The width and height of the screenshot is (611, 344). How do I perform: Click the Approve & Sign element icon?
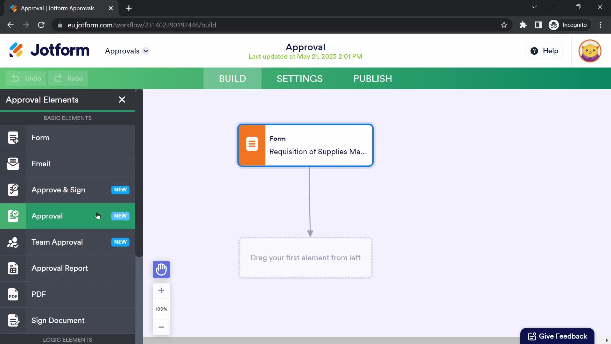pyautogui.click(x=13, y=190)
